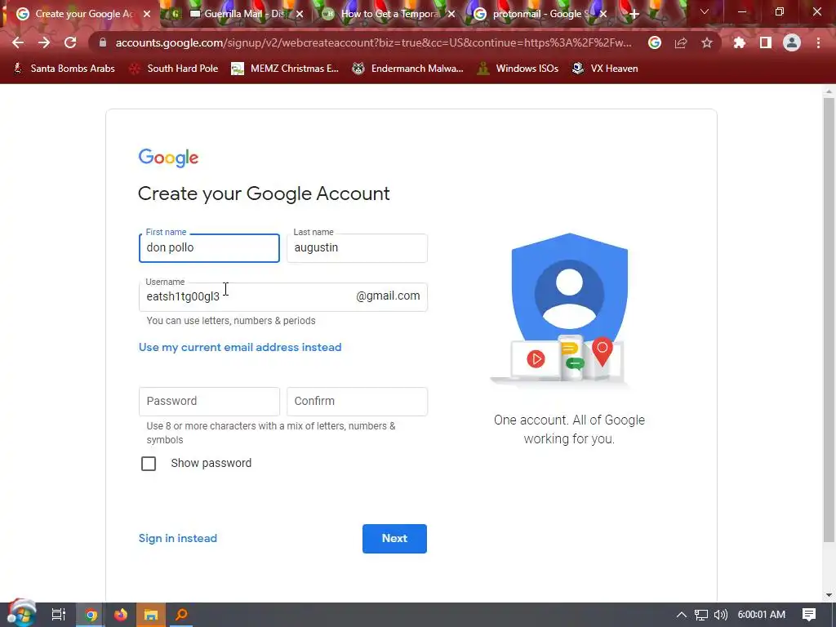836x627 pixels.
Task: Click Sign in instead link
Action: pos(177,539)
